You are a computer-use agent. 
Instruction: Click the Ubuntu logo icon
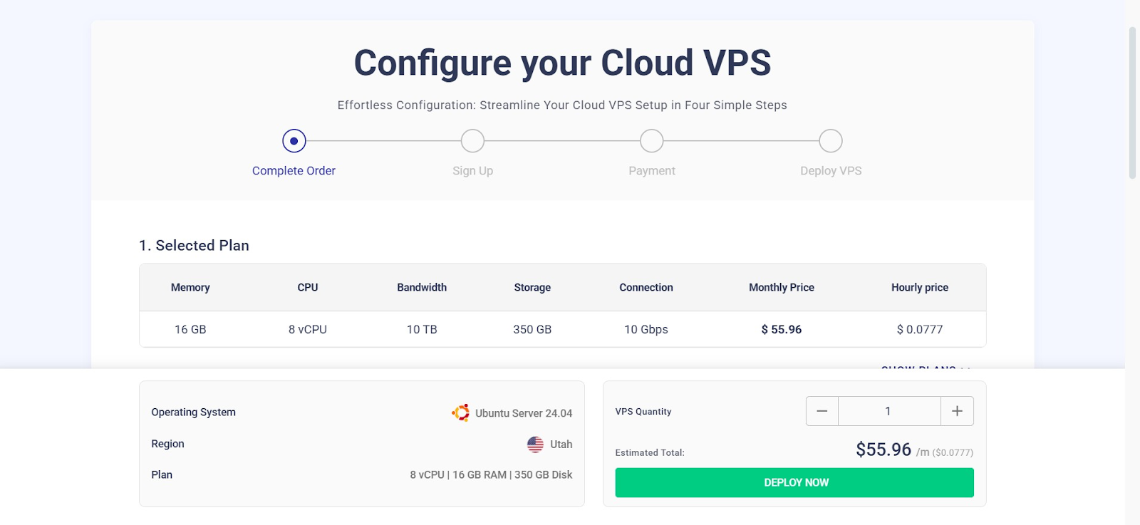pyautogui.click(x=460, y=412)
